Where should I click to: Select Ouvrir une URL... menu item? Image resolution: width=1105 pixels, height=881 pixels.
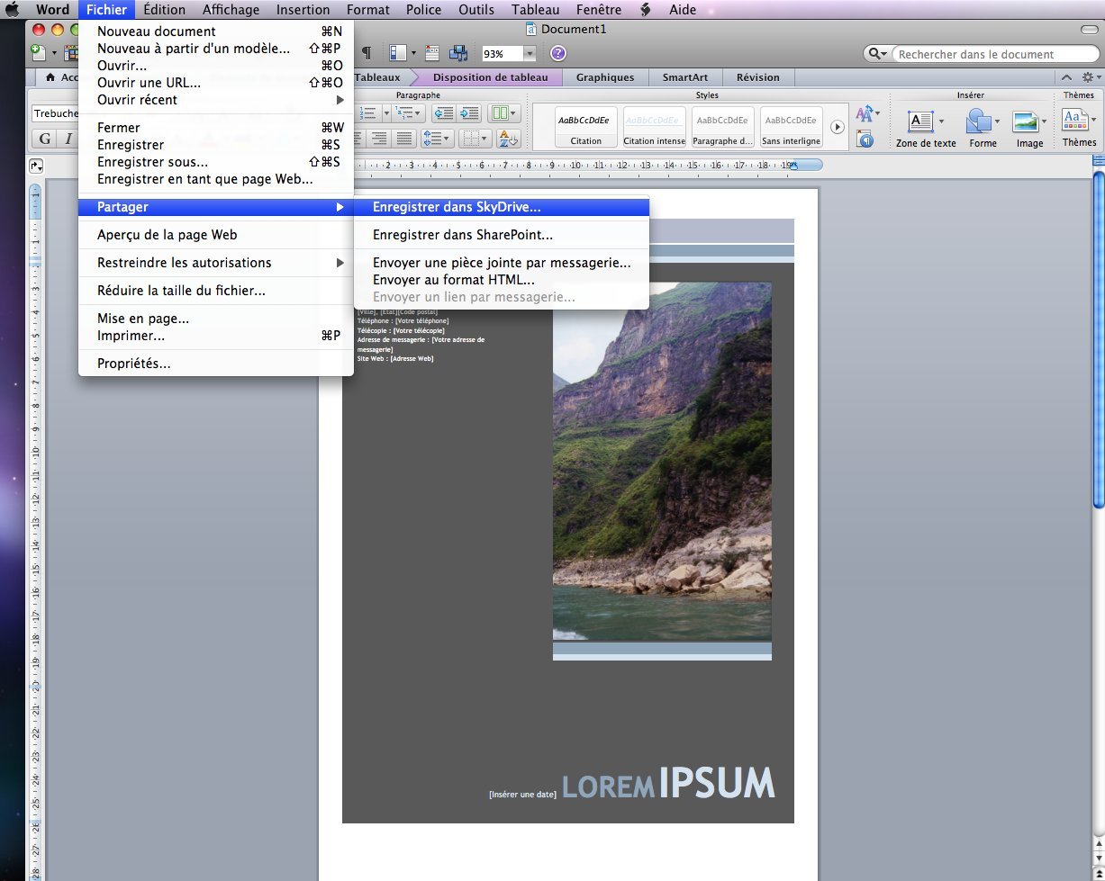[x=216, y=83]
